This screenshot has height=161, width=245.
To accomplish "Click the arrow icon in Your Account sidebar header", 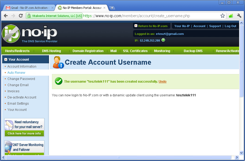I will pos(6,60).
